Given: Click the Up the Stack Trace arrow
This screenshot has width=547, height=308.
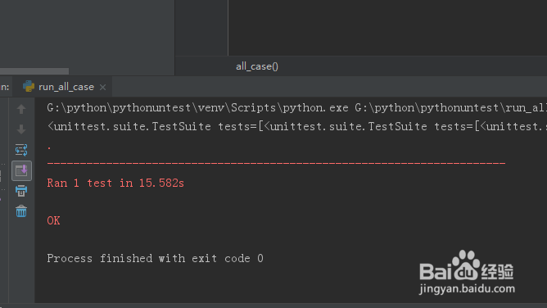Looking at the screenshot, I should 21,109.
